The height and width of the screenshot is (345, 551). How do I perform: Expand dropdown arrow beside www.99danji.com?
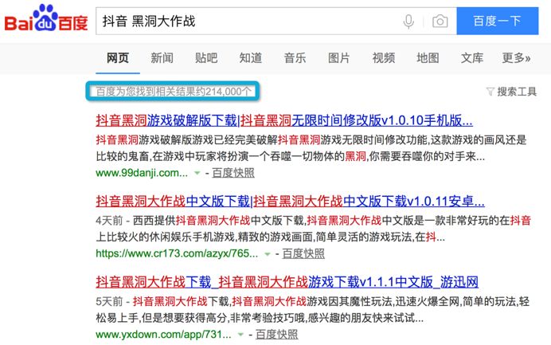click(197, 173)
